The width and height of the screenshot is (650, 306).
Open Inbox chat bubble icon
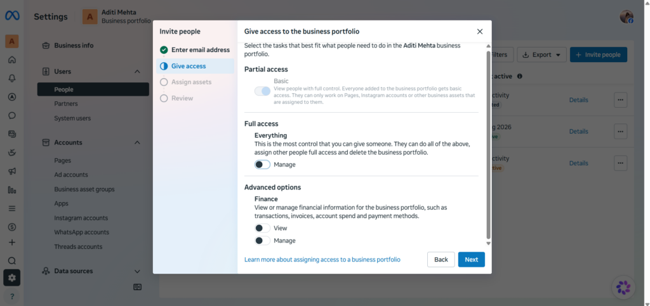click(12, 115)
